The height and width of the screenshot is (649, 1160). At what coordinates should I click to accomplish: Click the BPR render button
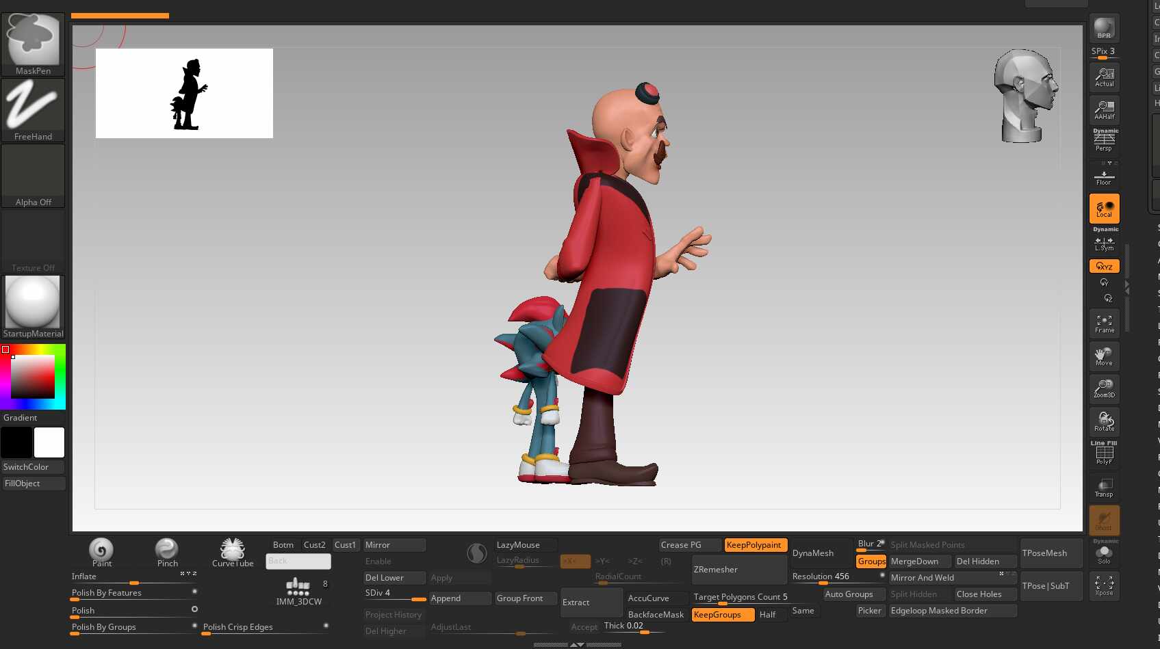coord(1104,28)
